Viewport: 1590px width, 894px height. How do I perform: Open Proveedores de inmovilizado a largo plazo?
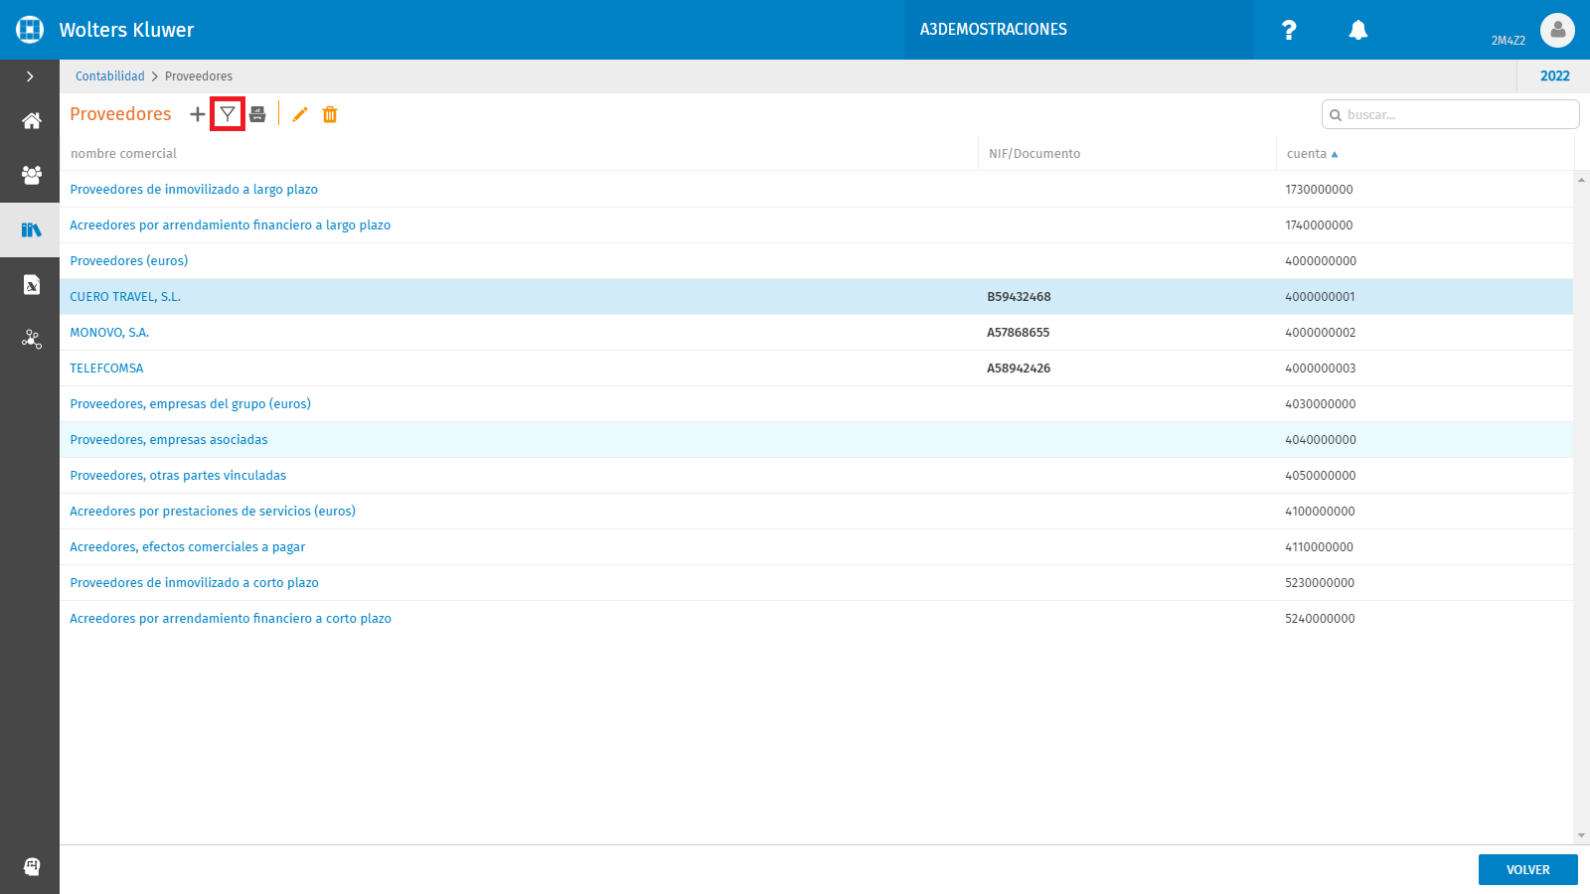coord(194,190)
